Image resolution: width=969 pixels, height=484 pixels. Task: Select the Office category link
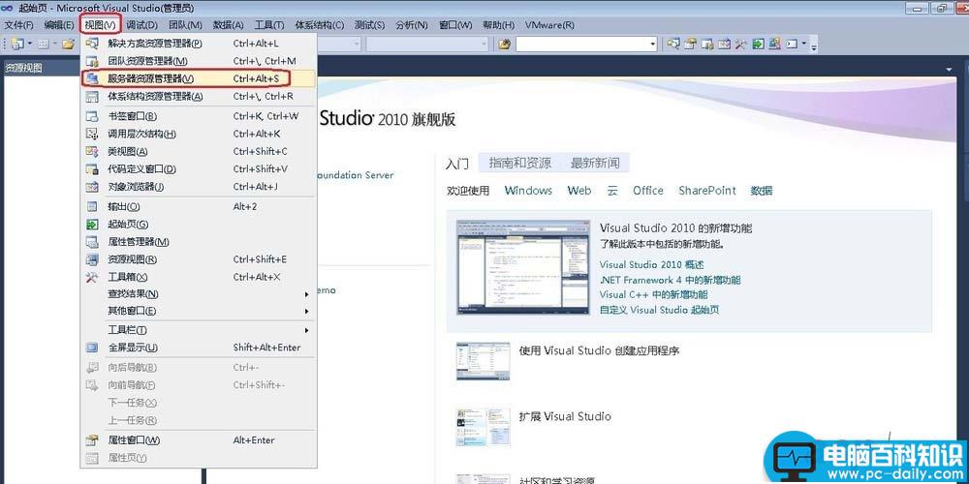[647, 191]
